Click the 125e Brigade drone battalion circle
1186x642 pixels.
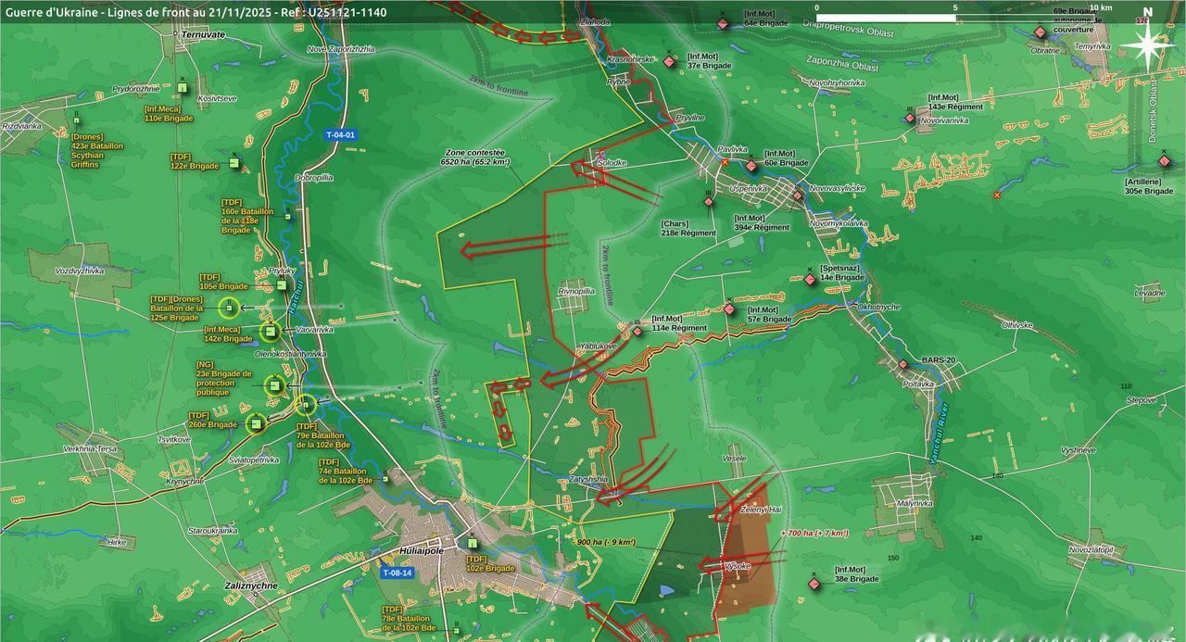pyautogui.click(x=229, y=308)
